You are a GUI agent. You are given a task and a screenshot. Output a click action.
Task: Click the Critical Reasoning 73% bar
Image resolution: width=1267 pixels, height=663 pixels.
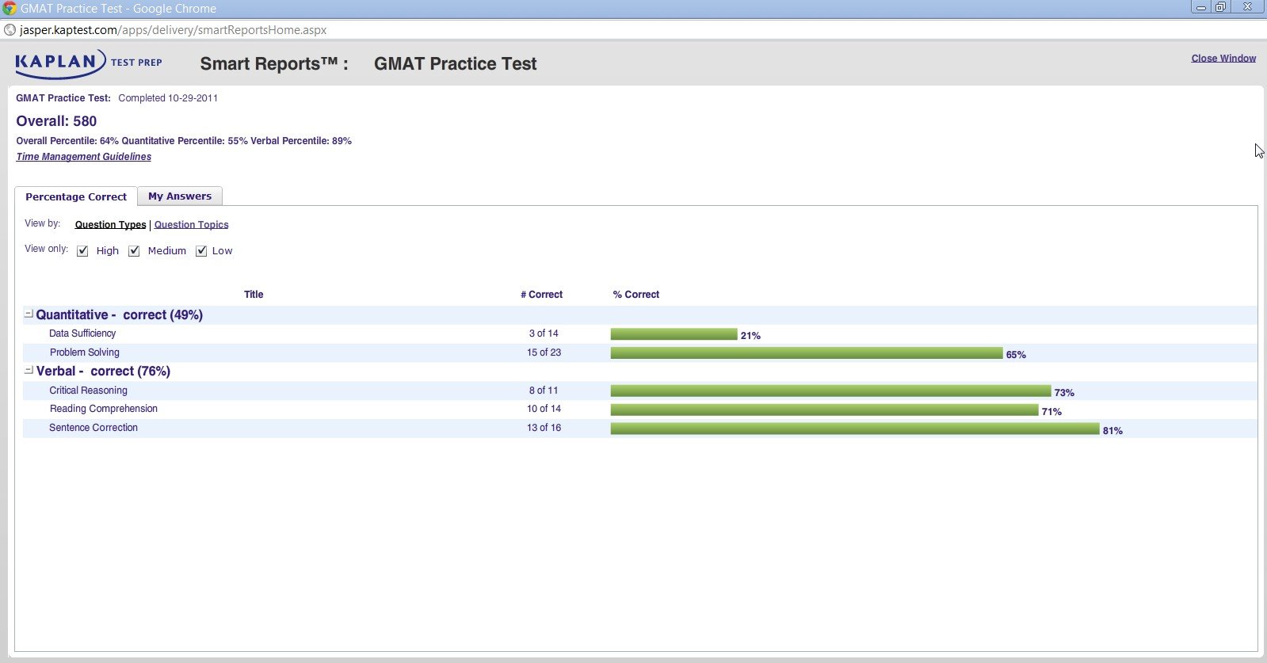(x=830, y=391)
